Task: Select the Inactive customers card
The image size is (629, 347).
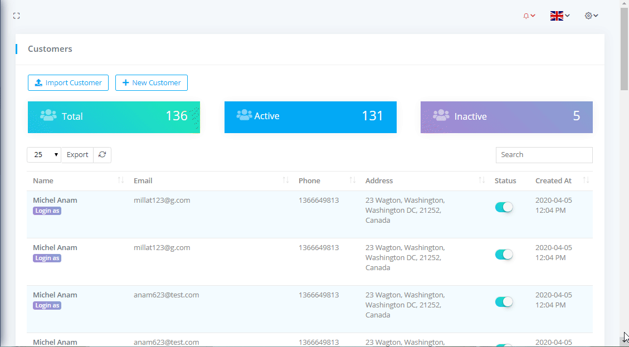Action: [x=506, y=117]
